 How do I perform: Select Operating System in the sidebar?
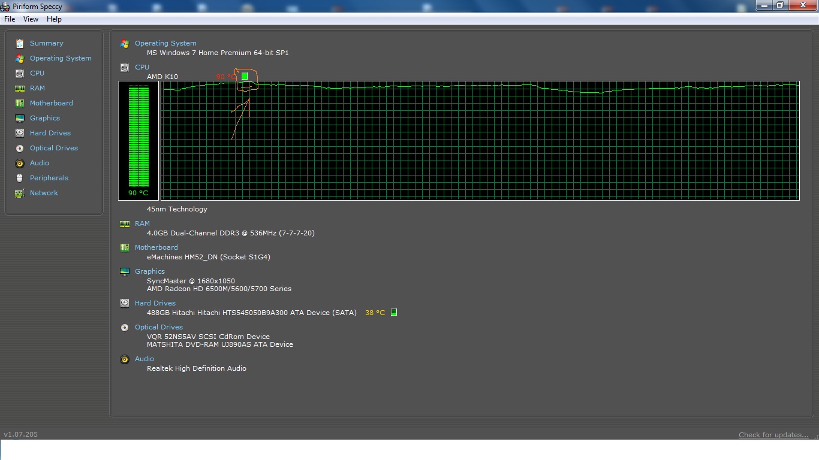61,58
